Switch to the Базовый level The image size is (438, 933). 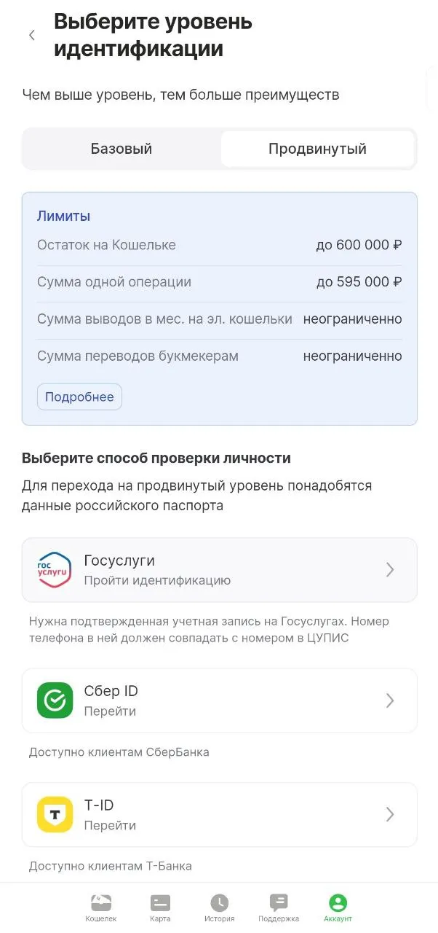pyautogui.click(x=122, y=149)
